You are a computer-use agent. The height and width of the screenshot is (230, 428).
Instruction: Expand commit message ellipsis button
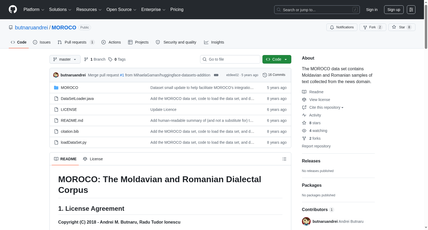click(216, 75)
